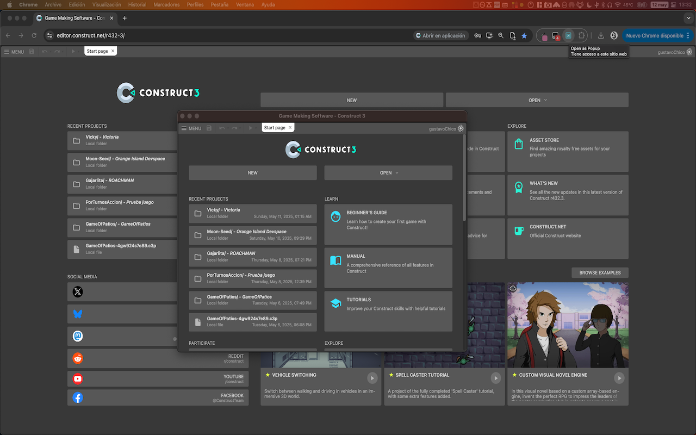Click the NEW button in popup window
Viewport: 696px width, 435px height.
[252, 173]
